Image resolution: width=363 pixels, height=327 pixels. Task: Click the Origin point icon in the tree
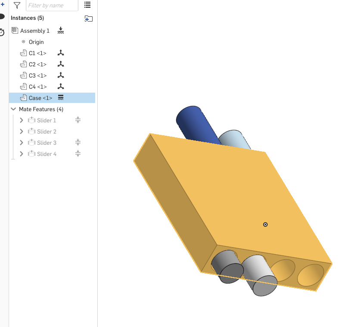tap(23, 42)
